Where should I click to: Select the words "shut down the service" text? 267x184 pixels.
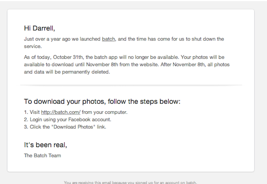click(208, 39)
